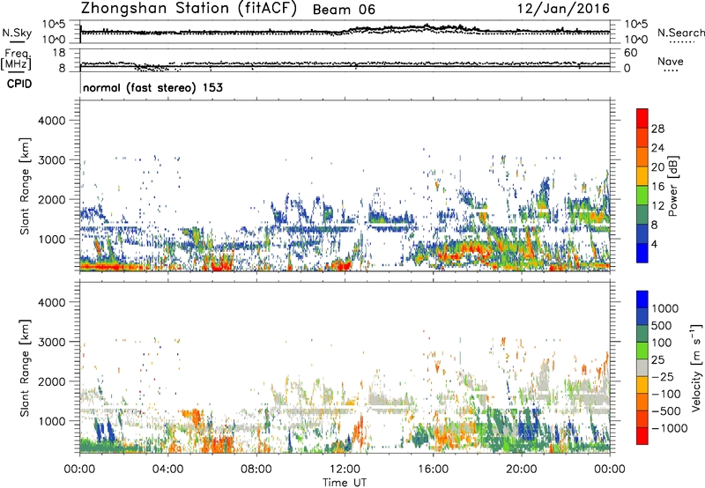Click the '-100' velocity colorbar label
Viewport: 705px width, 488px height.
tap(666, 394)
